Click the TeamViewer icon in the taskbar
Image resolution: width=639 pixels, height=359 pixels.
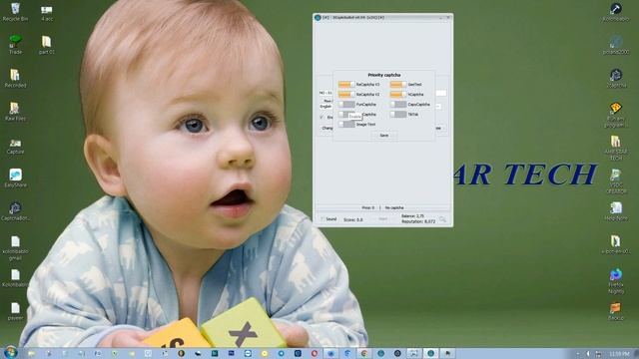coord(248,353)
